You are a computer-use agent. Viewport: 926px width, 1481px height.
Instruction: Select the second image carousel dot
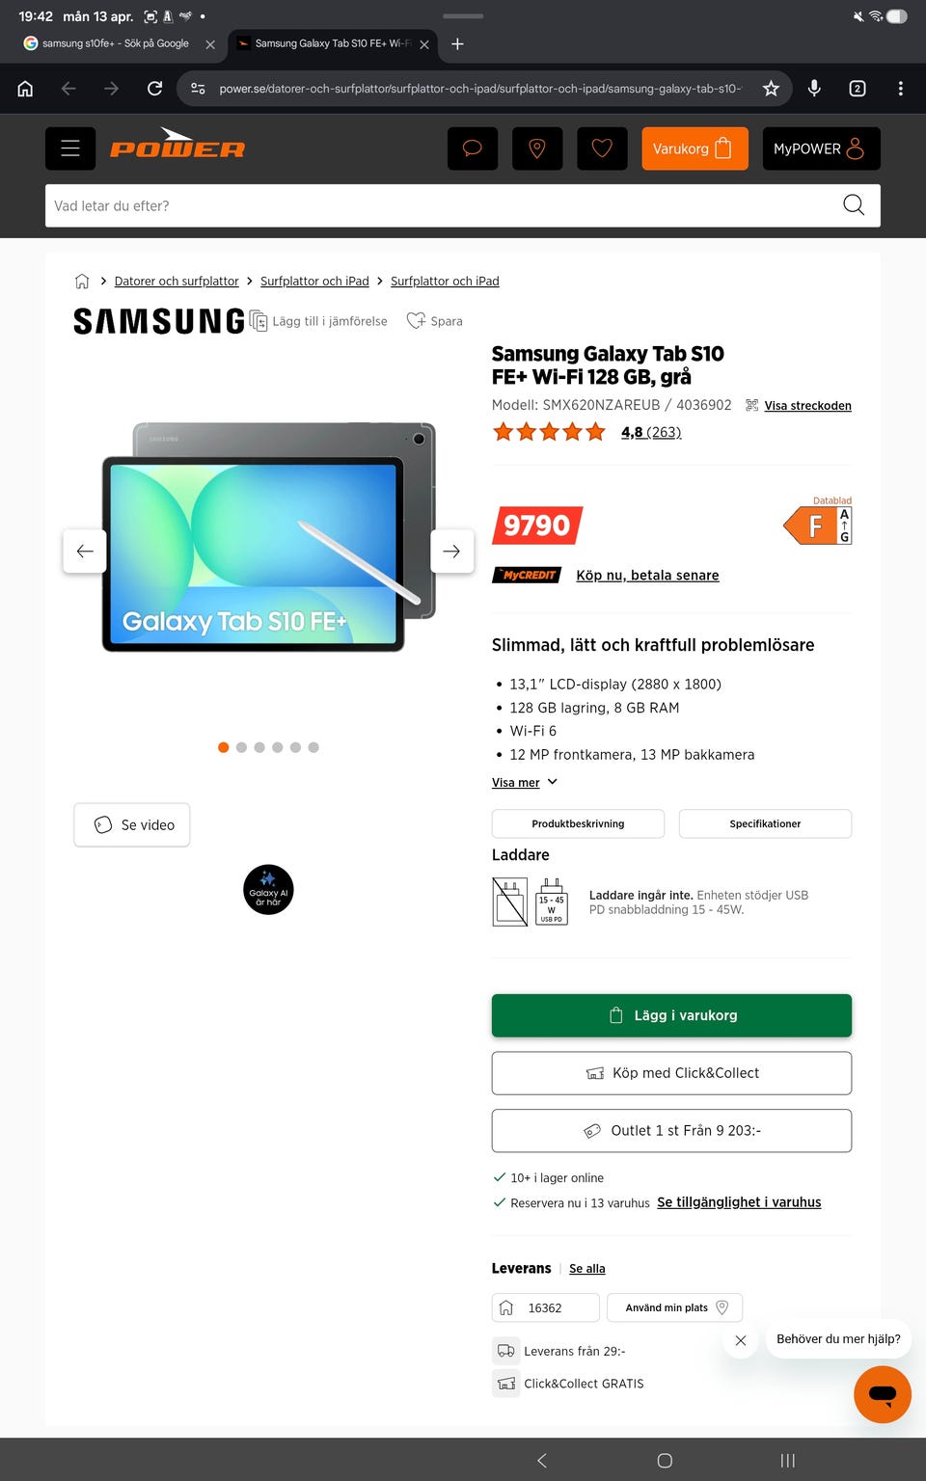pos(241,747)
